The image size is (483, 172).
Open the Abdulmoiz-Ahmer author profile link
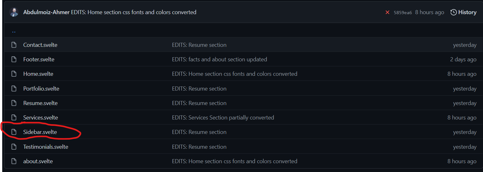click(x=46, y=12)
